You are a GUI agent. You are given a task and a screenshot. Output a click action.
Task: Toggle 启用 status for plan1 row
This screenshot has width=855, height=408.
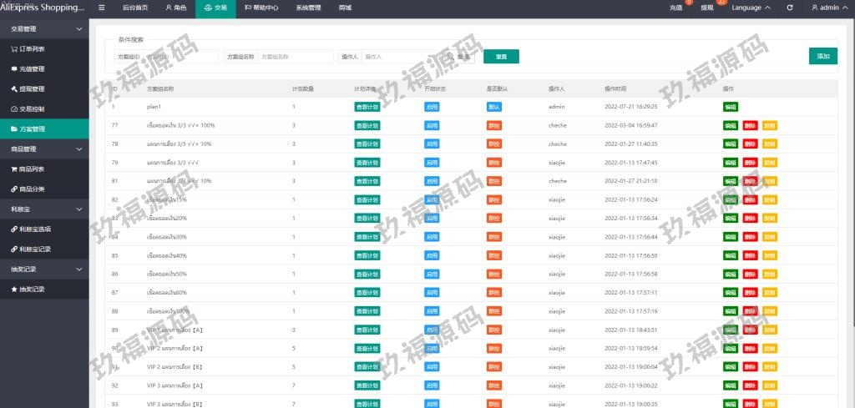pos(432,107)
